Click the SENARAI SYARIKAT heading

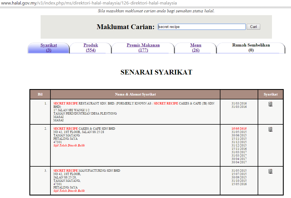[x=156, y=72]
